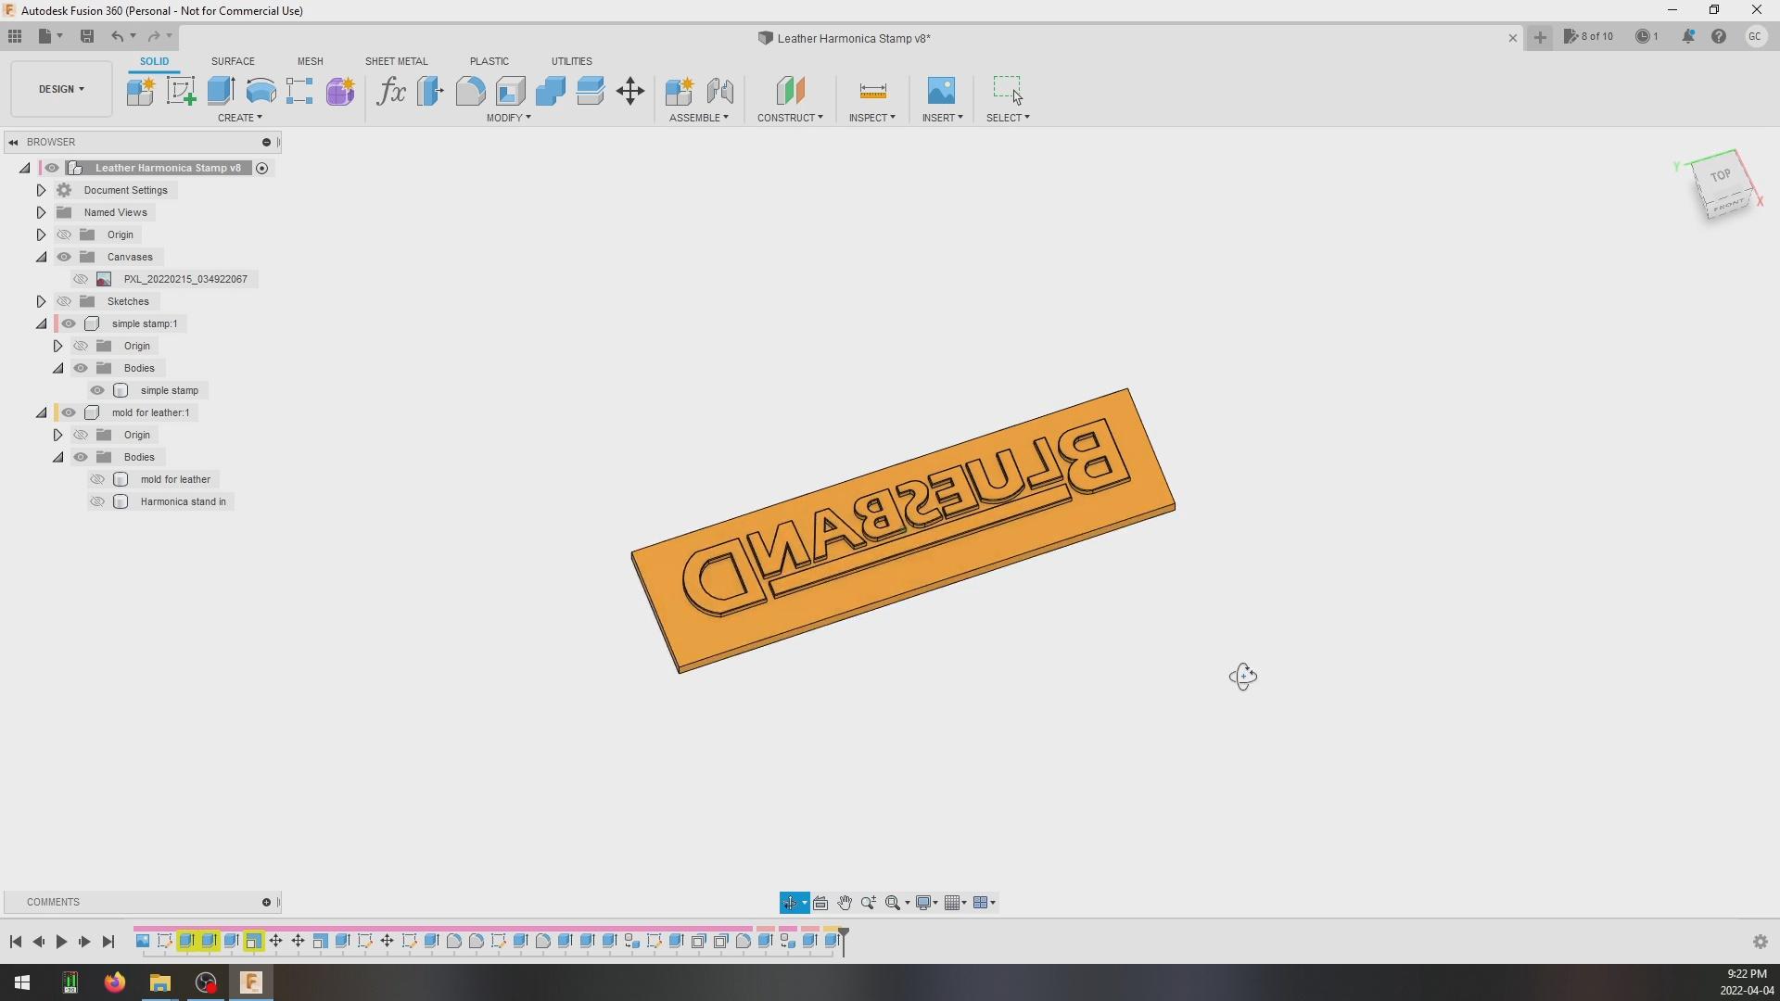Expand the Document Settings node
Viewport: 1780px width, 1001px height.
[x=41, y=190]
